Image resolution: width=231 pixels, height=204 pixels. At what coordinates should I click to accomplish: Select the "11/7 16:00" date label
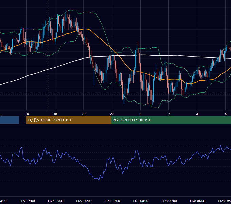point(27,201)
